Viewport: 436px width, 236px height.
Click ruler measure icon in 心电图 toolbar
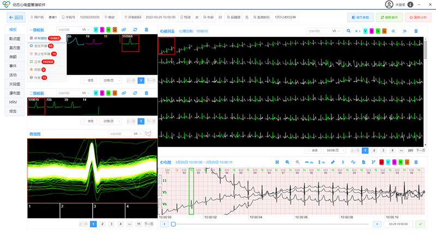click(333, 162)
